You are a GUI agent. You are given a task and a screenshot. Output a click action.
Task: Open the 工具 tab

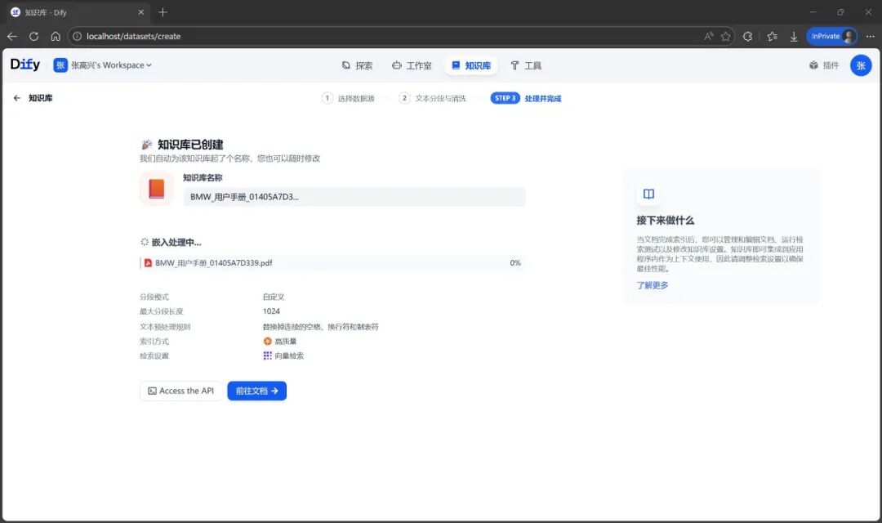click(526, 65)
